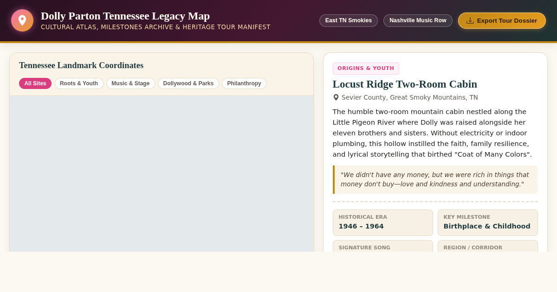Click the Cultural Atlas subtitle text

pyautogui.click(x=155, y=27)
